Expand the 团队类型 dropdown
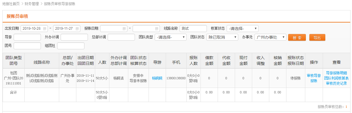Image resolution: width=352 pixels, height=113 pixels. click(170, 37)
